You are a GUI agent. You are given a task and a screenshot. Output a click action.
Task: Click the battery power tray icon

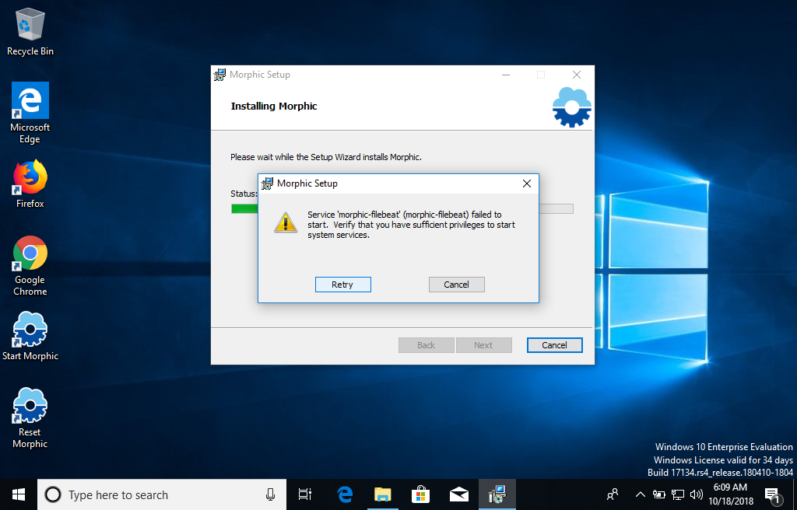[x=658, y=494]
